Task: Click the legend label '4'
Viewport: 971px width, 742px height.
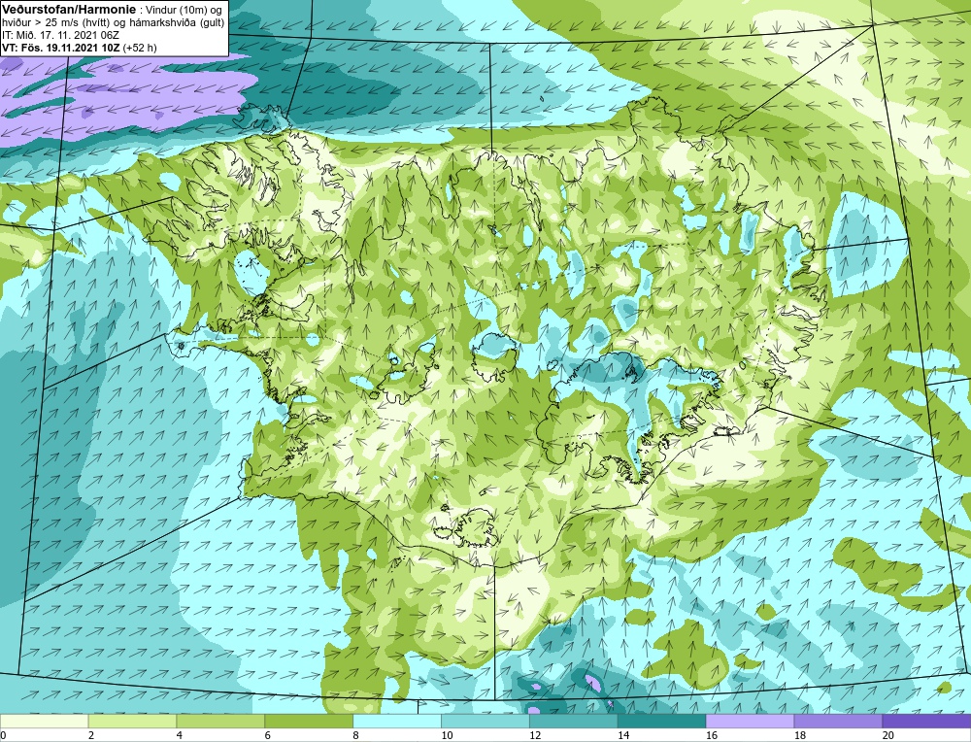Action: (179, 735)
